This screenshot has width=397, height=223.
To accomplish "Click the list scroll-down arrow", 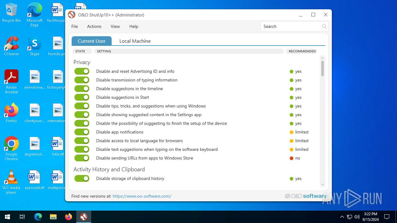I will coord(323,185).
